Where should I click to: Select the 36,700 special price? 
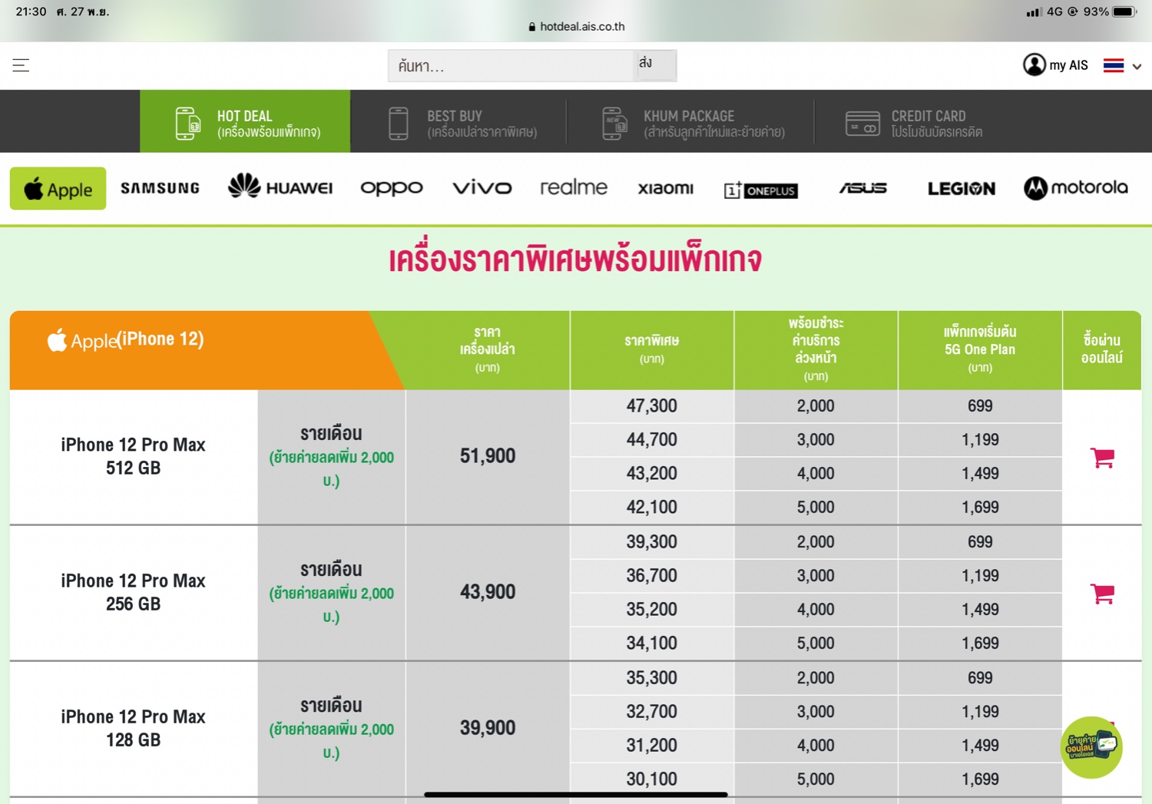tap(651, 576)
